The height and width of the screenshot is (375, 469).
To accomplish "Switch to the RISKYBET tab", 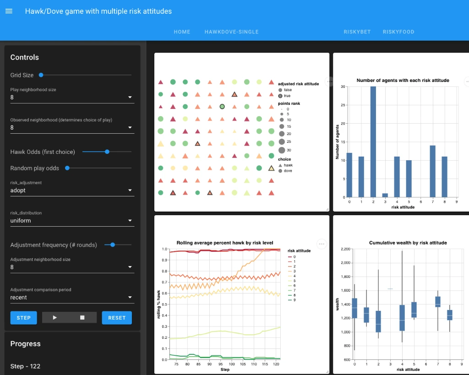I will tap(357, 32).
